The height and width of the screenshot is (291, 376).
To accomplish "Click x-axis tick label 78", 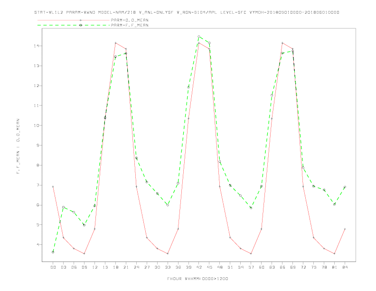I will tap(324, 267).
